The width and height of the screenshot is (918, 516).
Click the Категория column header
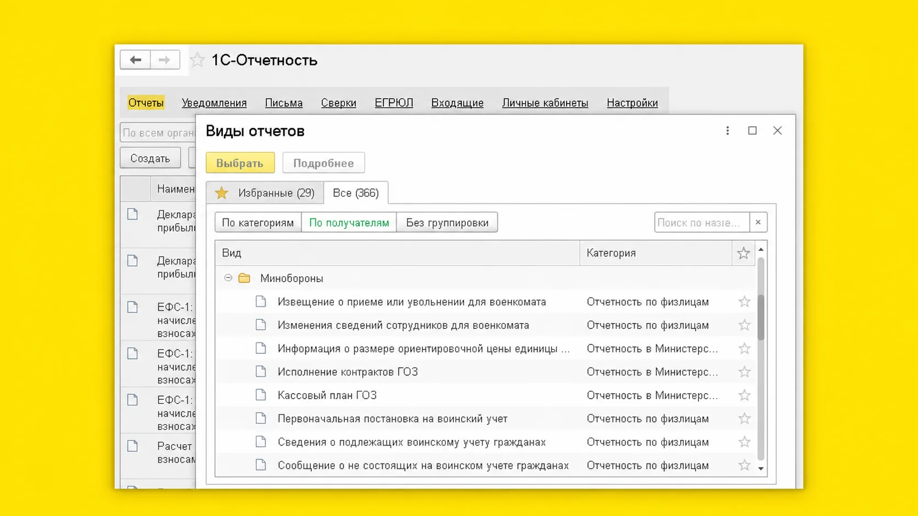[656, 253]
